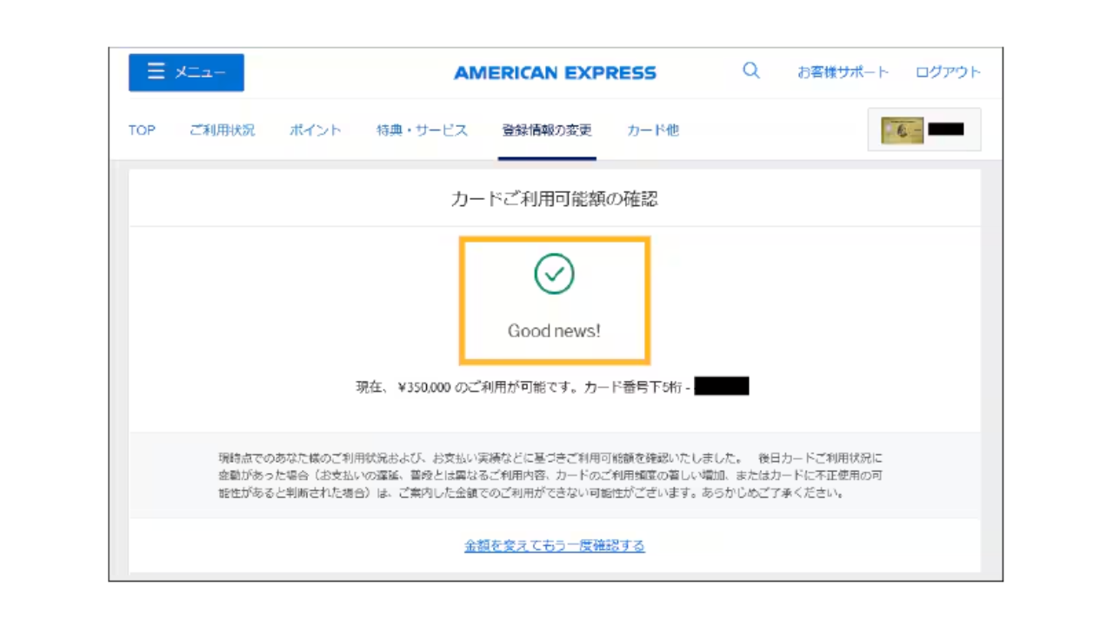The image size is (1113, 626).
Task: Click the American Express logo
Action: click(555, 73)
